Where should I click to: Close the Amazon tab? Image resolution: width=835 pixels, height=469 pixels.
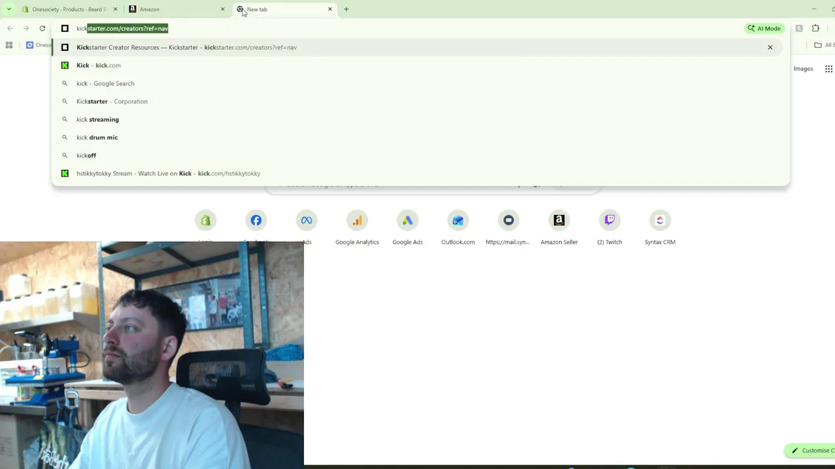(222, 9)
